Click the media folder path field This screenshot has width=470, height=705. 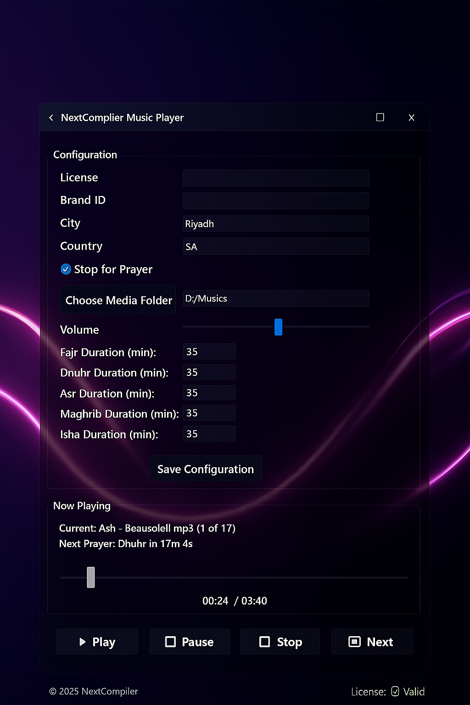275,298
